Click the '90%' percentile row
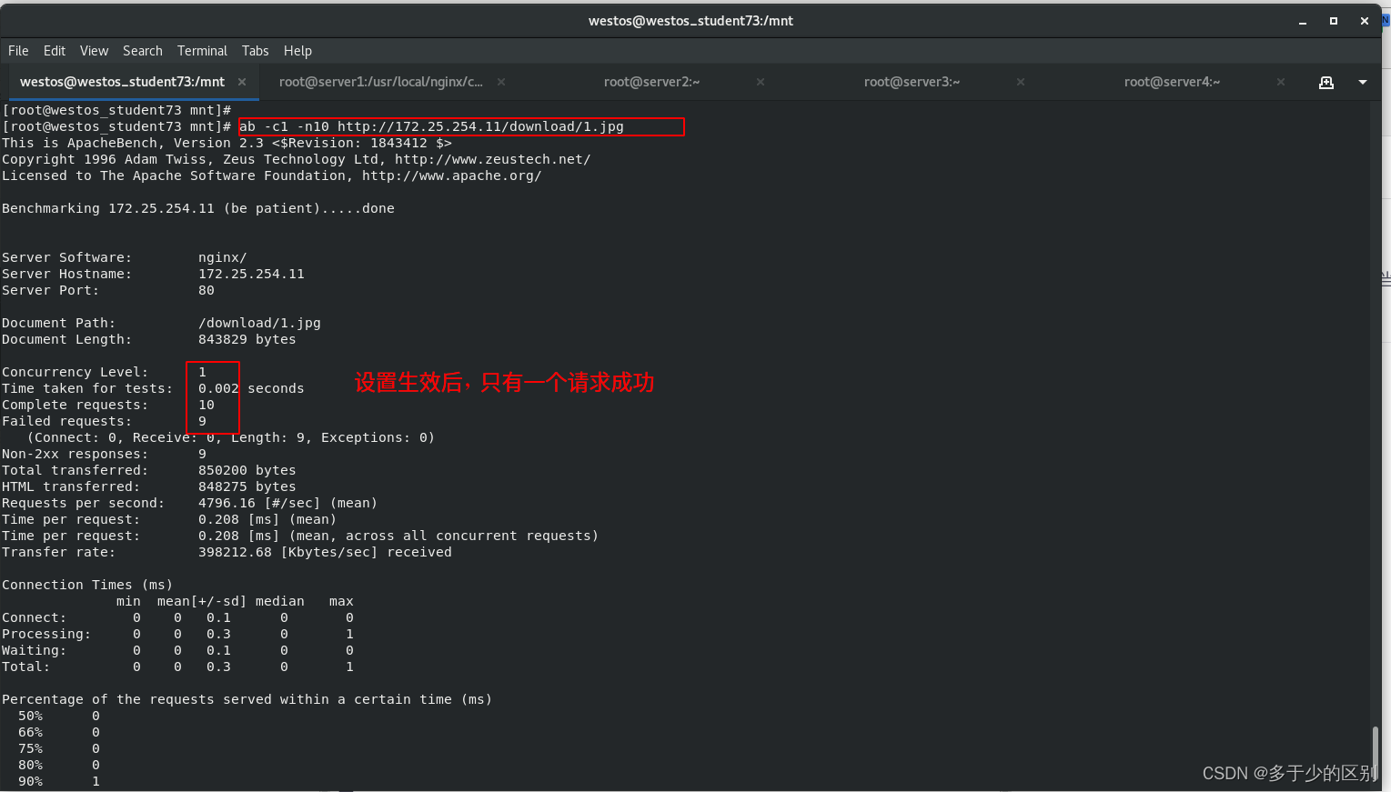This screenshot has width=1391, height=792. (58, 781)
